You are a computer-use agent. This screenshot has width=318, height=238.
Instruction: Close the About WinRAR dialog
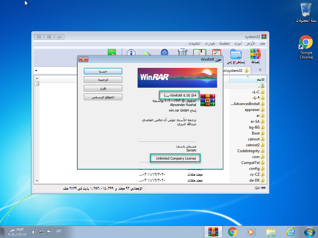point(83,59)
